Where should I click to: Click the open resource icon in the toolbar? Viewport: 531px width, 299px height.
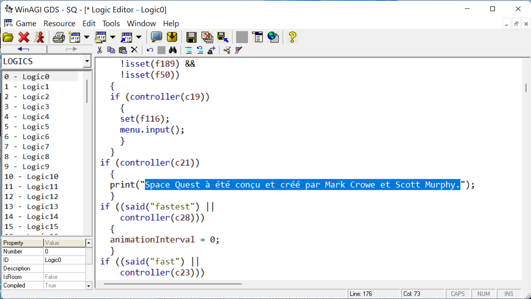coord(100,37)
